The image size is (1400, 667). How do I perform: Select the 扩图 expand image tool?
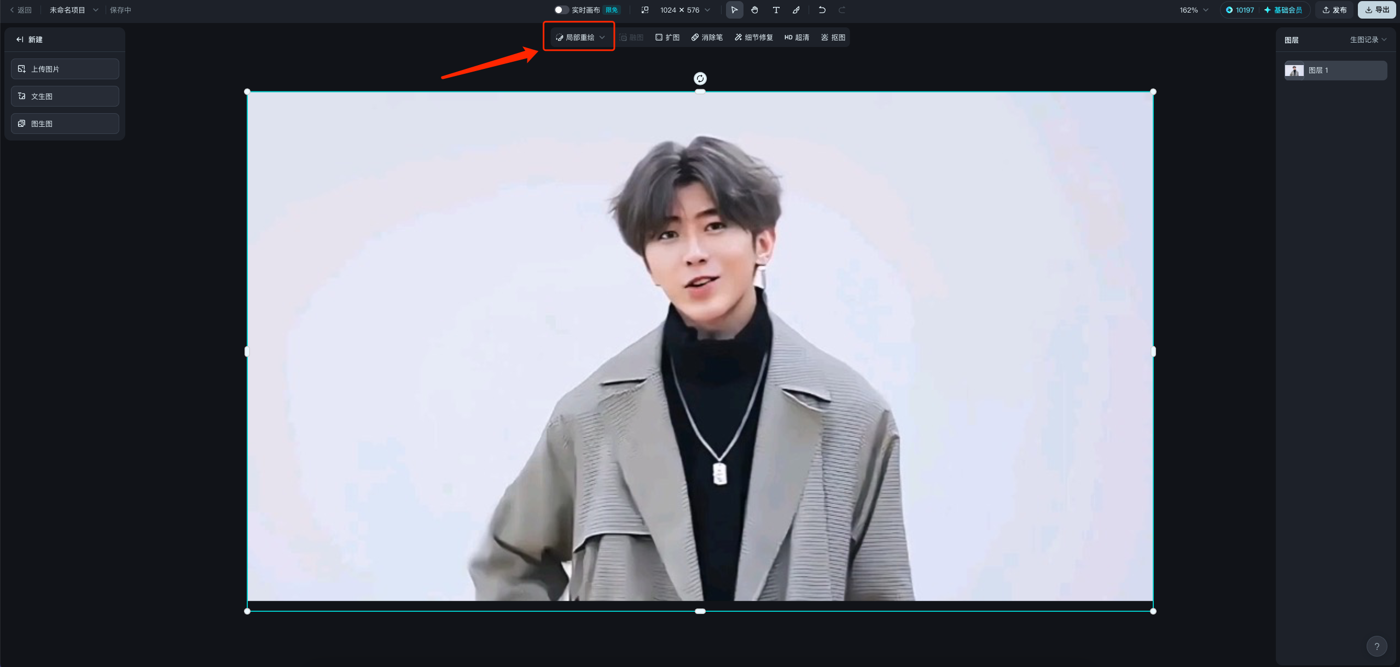667,37
